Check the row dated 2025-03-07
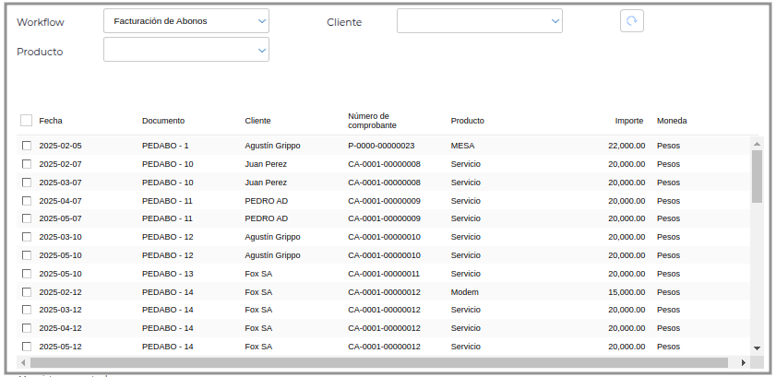This screenshot has height=377, width=776. [27, 183]
